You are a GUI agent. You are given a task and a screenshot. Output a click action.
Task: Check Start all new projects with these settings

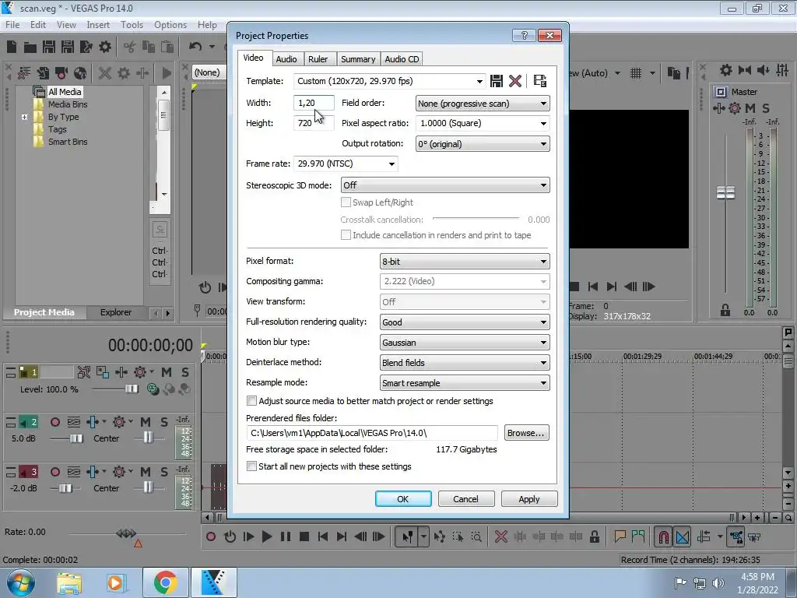click(251, 466)
